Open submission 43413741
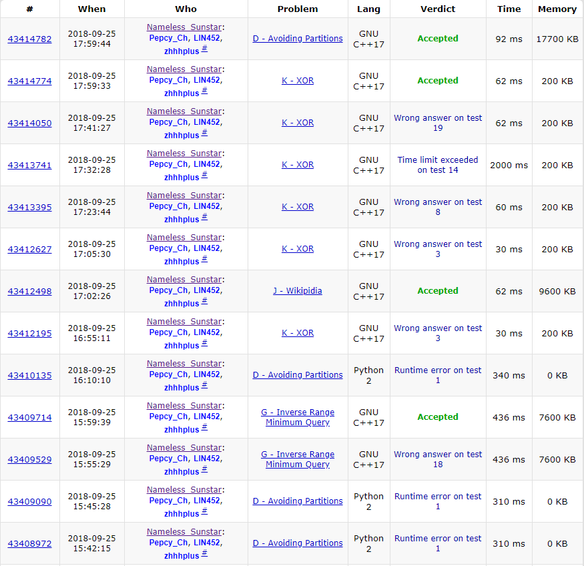Screen dimensions: 584x566 tap(29, 165)
